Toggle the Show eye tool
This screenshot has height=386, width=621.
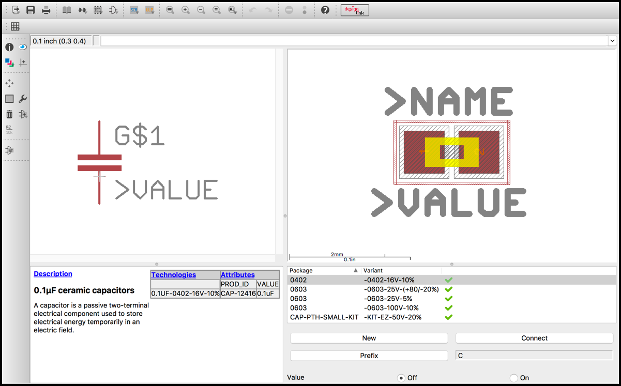pyautogui.click(x=23, y=47)
